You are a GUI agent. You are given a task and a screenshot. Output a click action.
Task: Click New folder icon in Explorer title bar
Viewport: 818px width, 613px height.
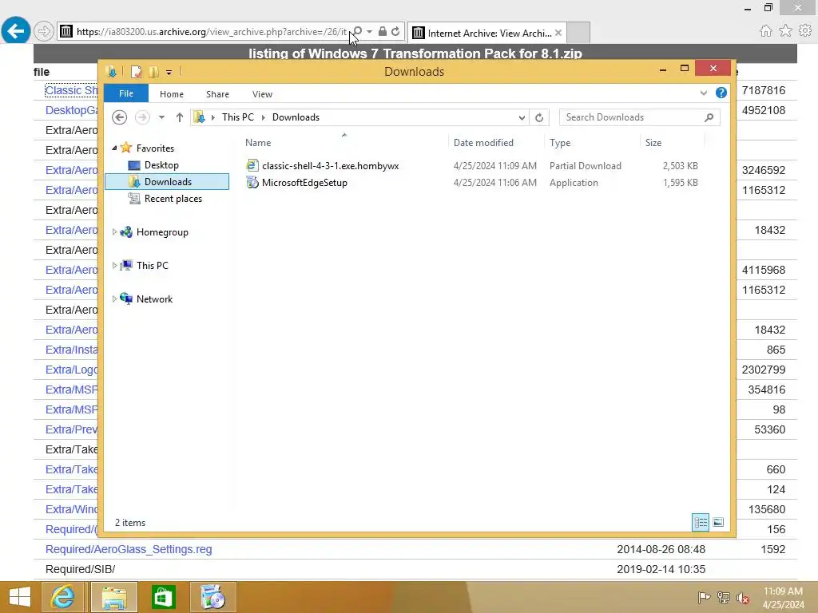[x=154, y=72]
